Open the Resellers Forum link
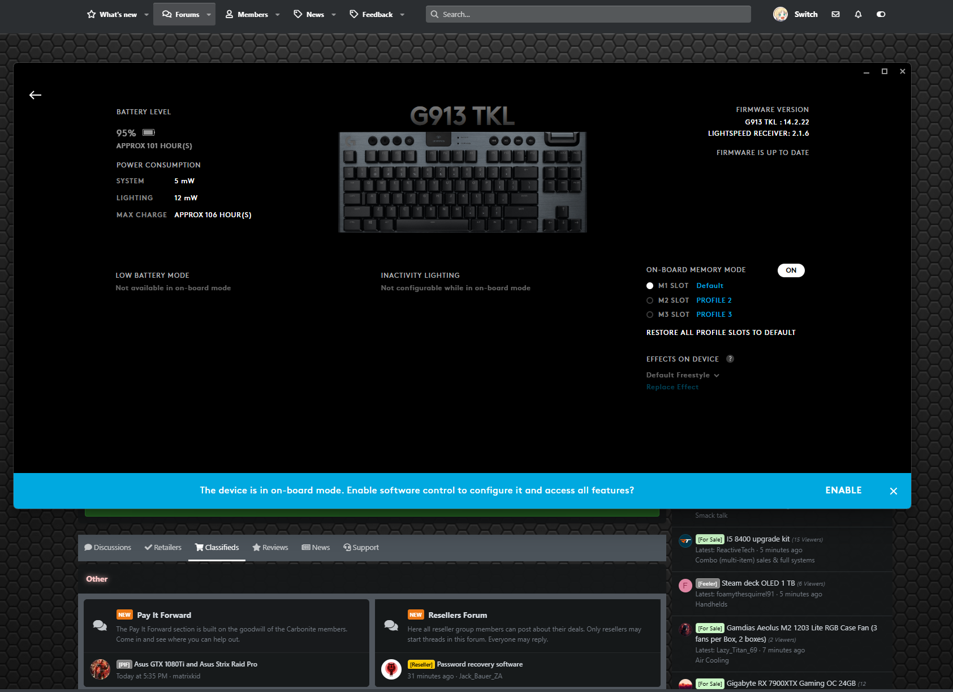 click(458, 615)
